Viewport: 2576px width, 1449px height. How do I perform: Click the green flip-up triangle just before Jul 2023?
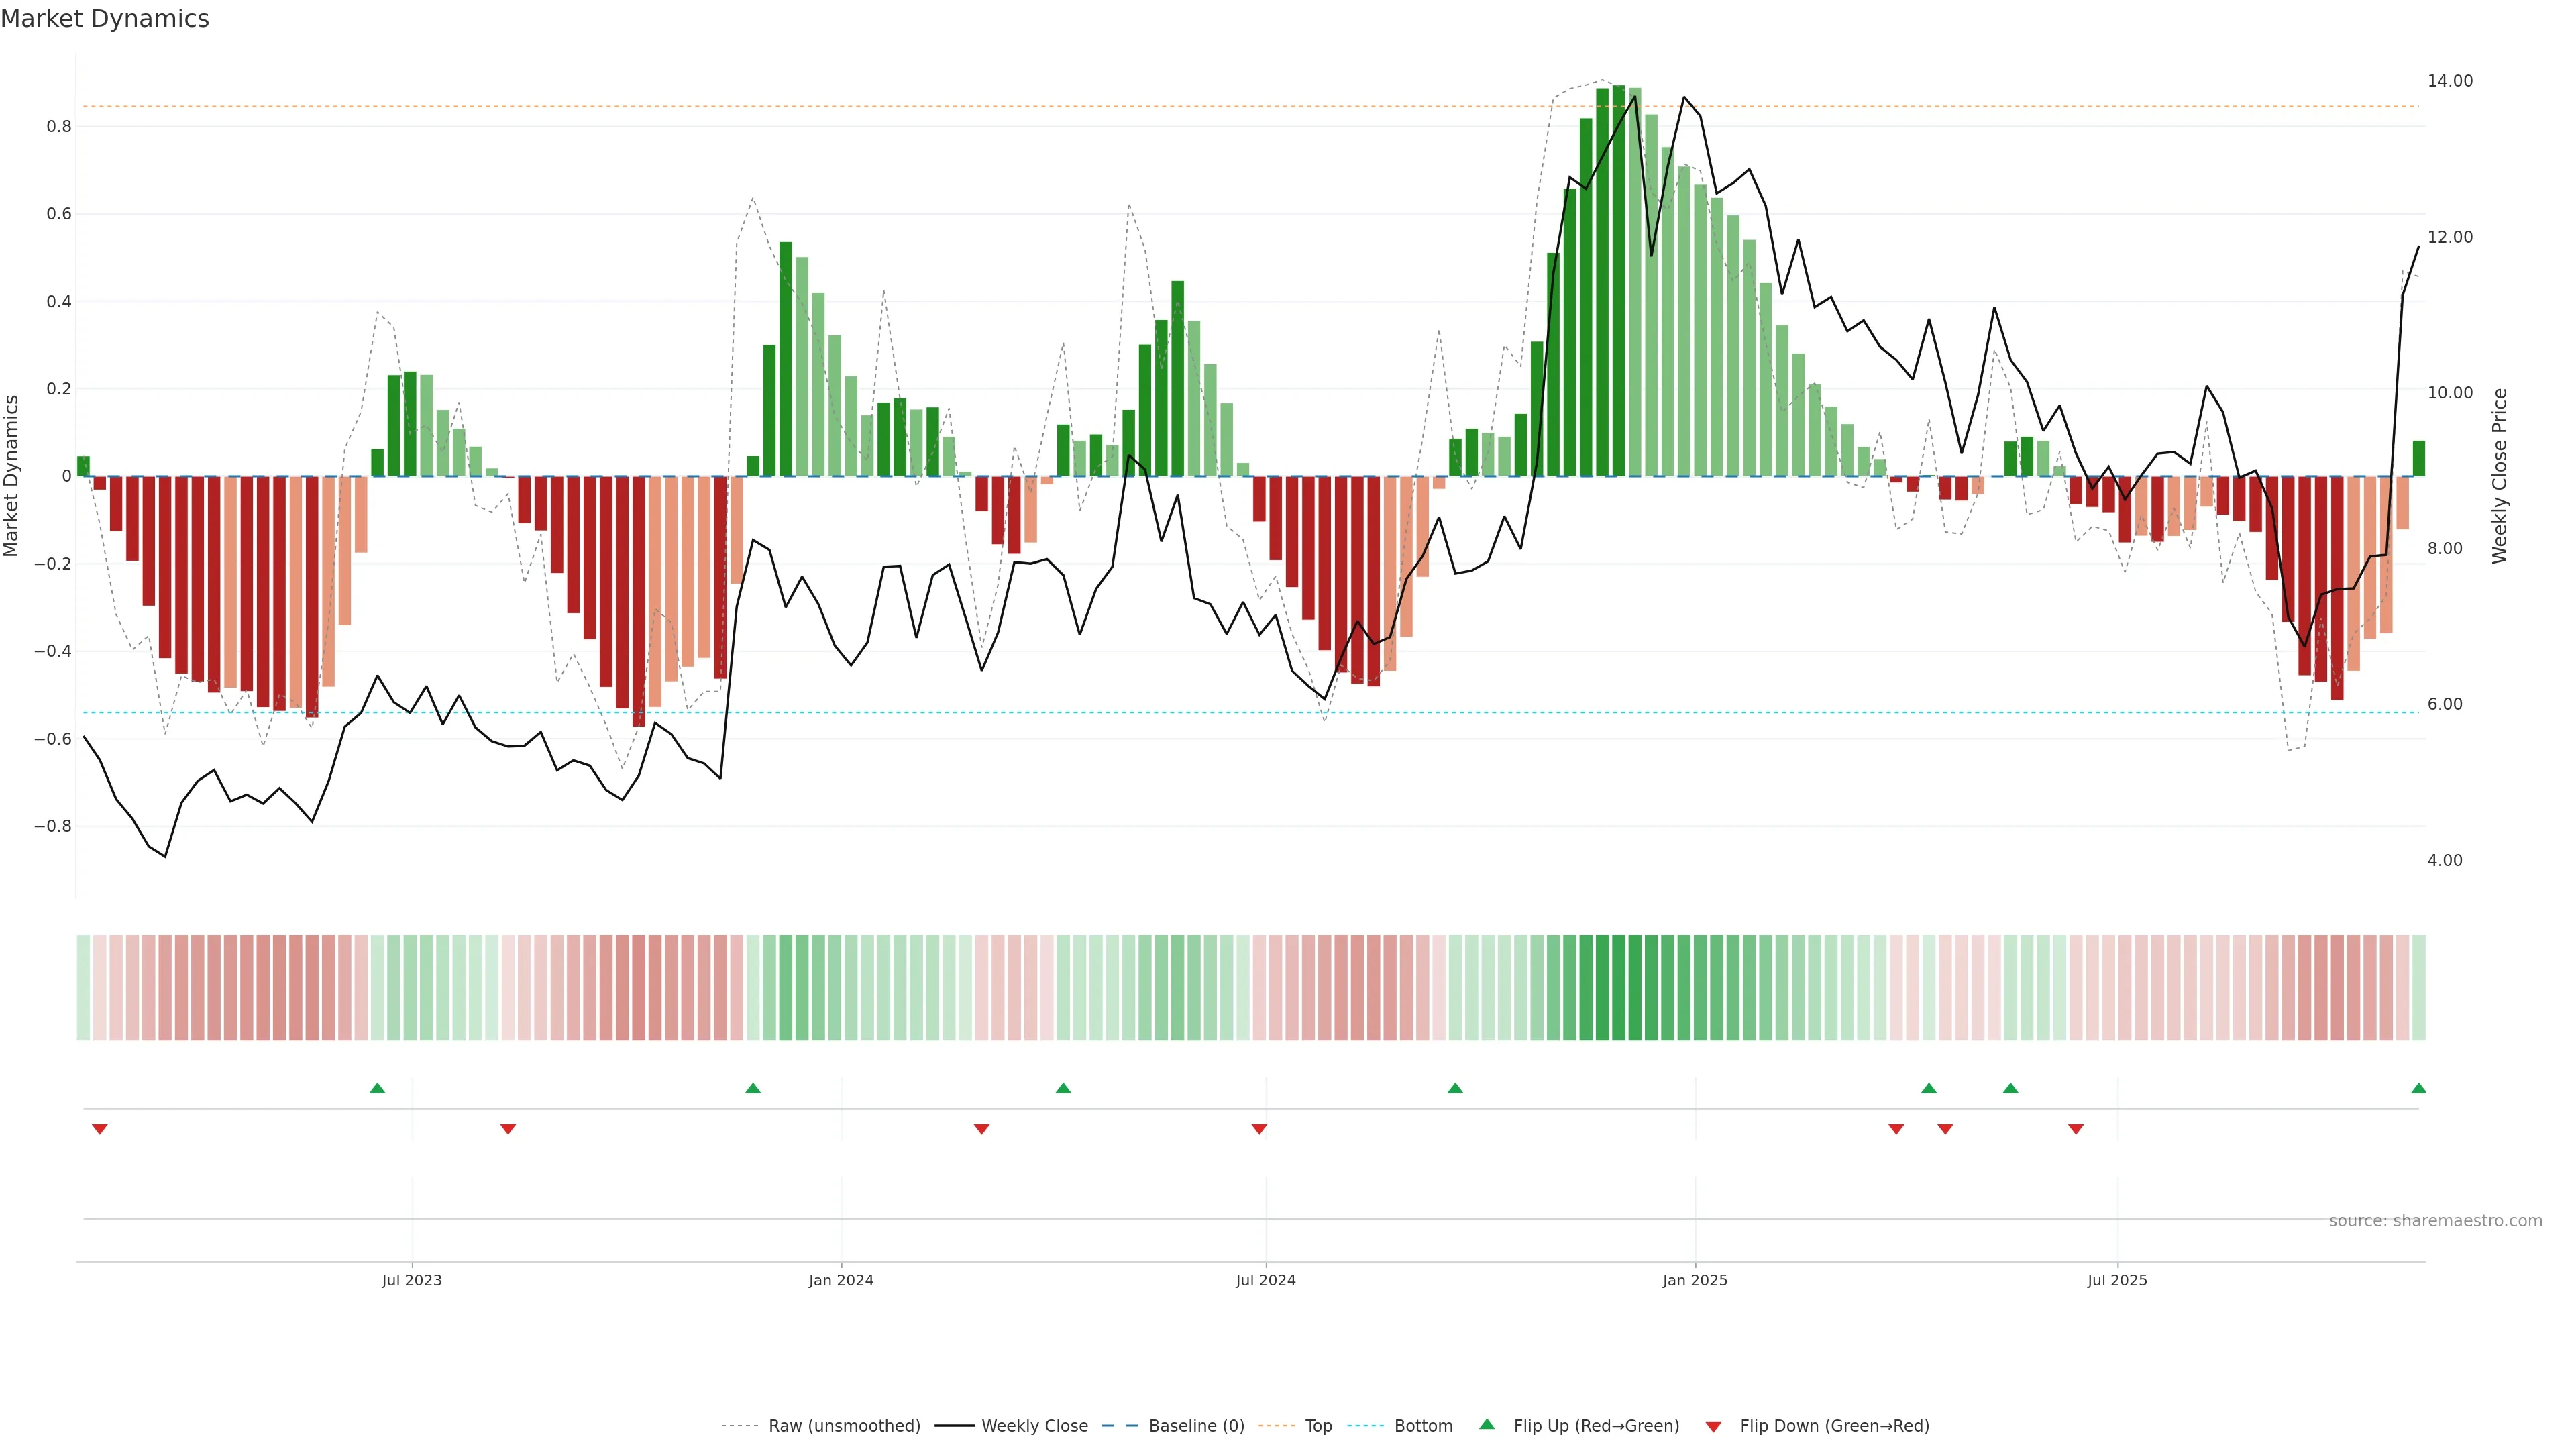pyautogui.click(x=377, y=1088)
